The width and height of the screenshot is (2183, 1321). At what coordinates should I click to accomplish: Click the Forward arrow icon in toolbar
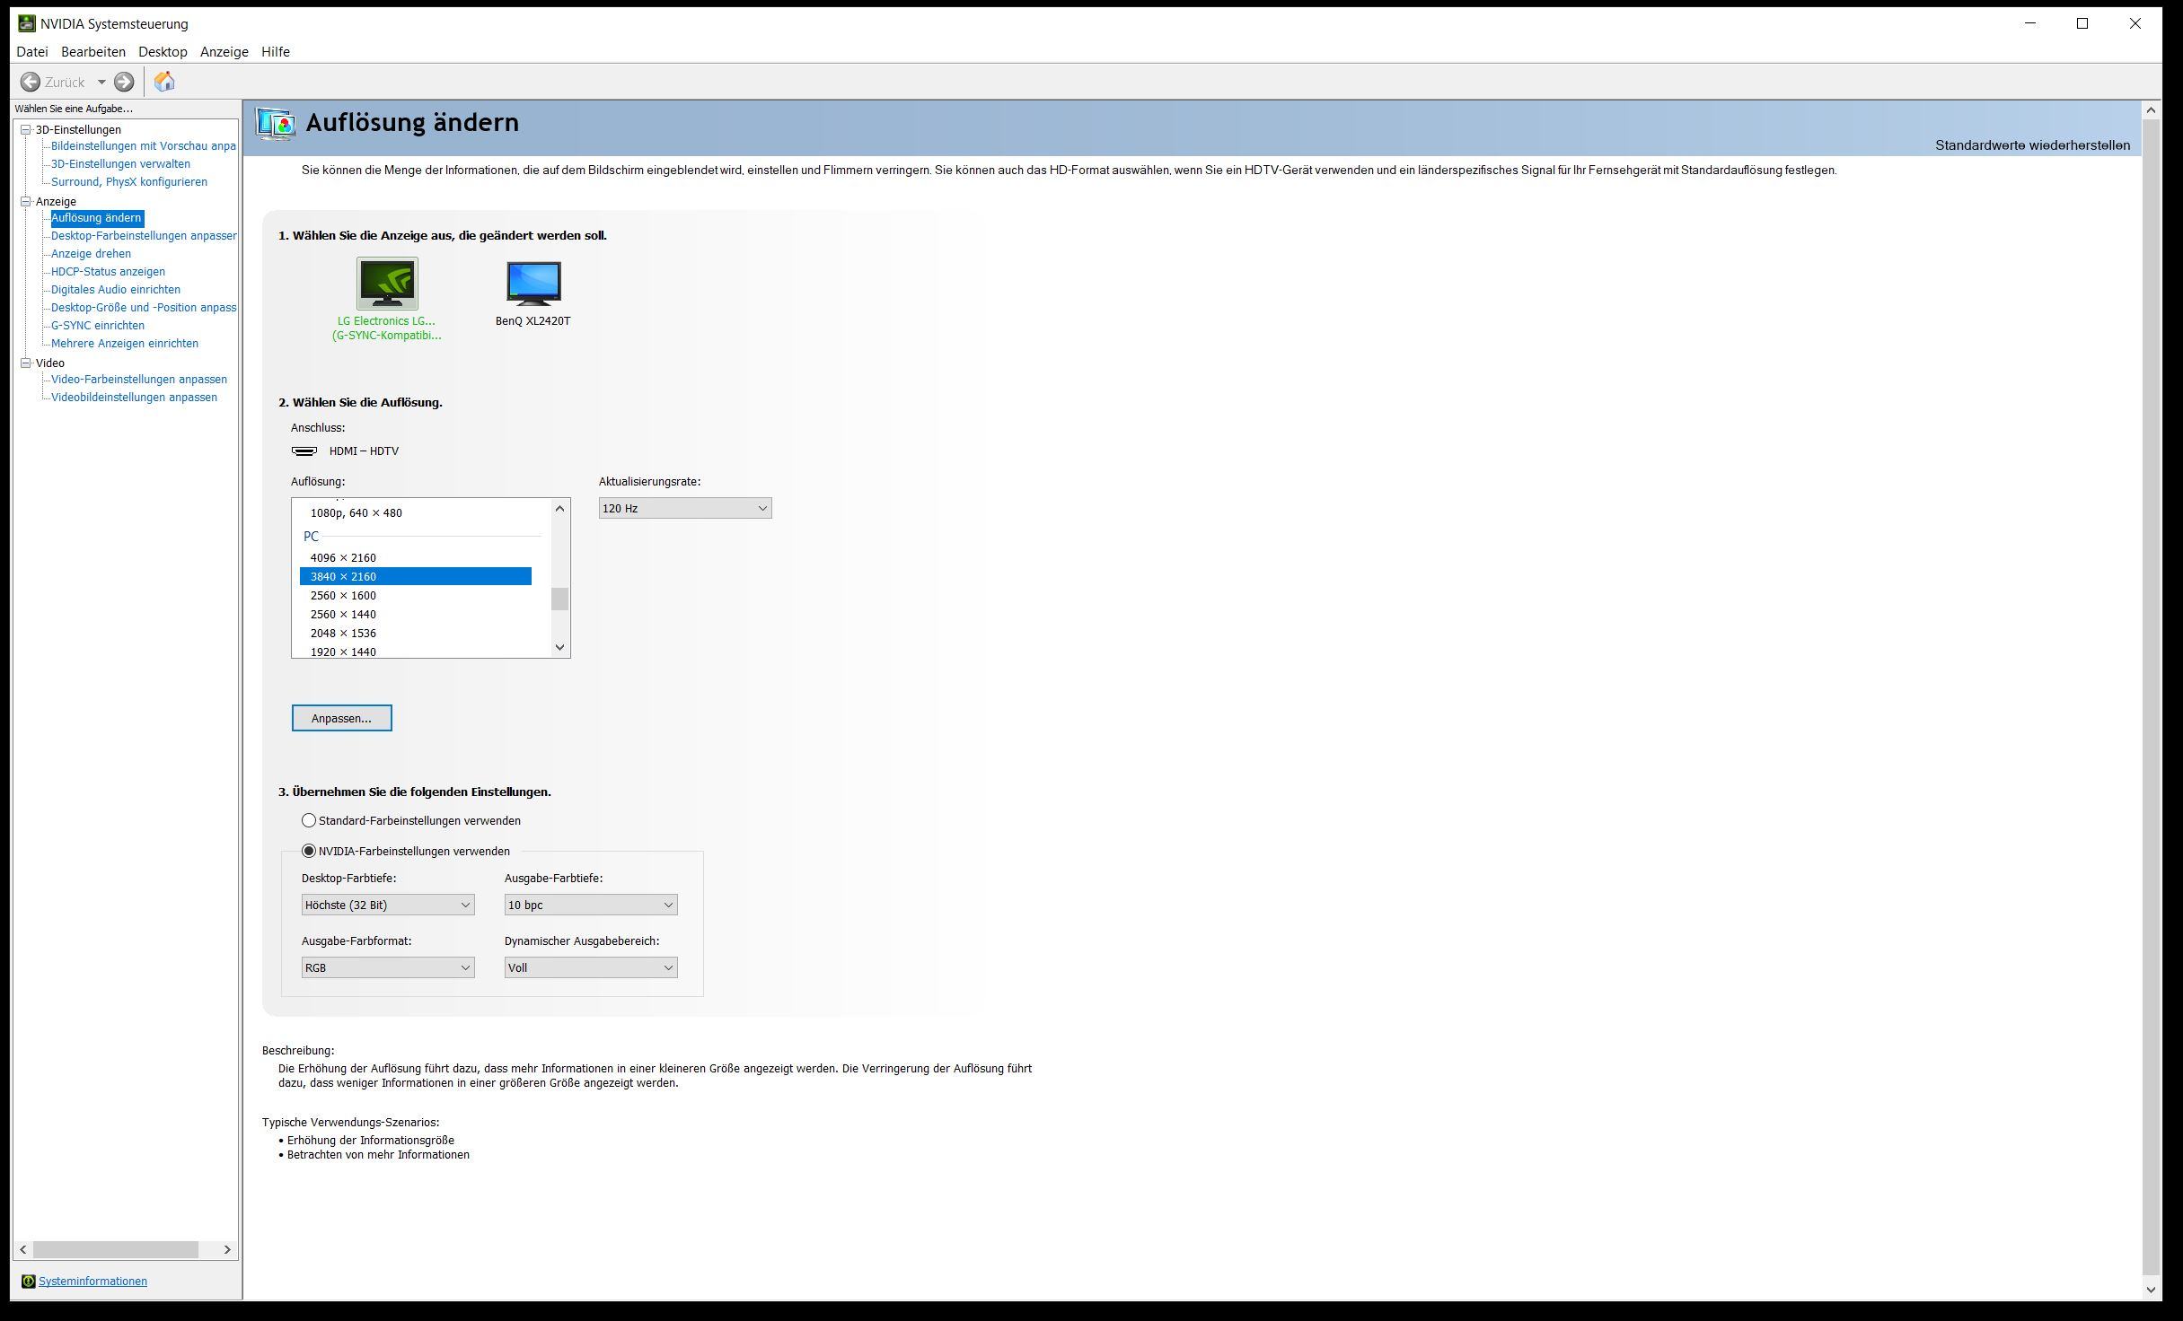pyautogui.click(x=124, y=82)
